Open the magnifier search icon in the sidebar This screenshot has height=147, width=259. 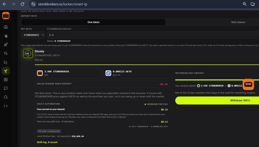(x=6, y=97)
